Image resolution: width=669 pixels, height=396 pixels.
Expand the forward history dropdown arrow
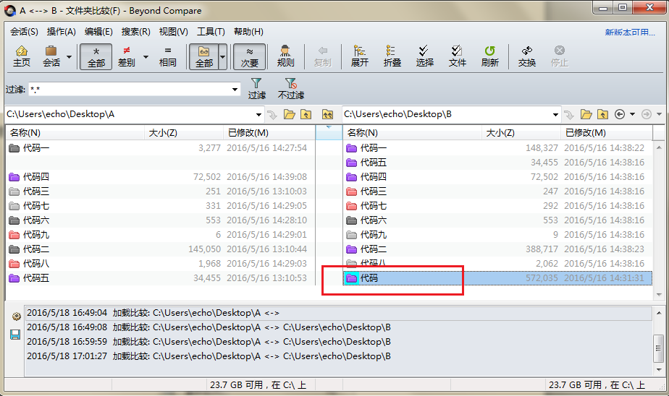[x=659, y=114]
